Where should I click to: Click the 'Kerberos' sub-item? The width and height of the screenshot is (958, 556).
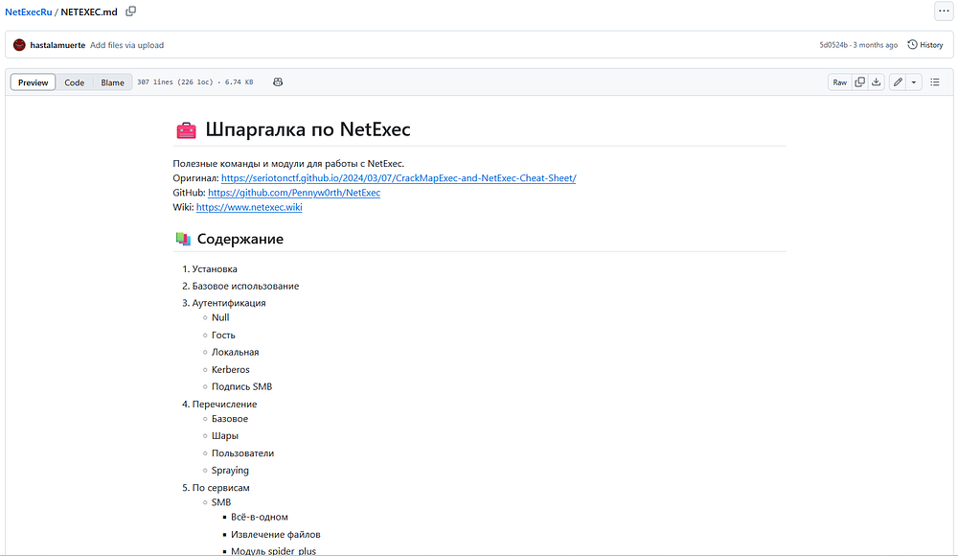pyautogui.click(x=230, y=369)
